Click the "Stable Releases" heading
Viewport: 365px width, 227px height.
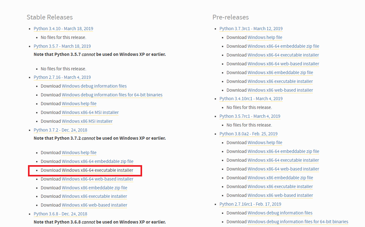[x=50, y=17]
